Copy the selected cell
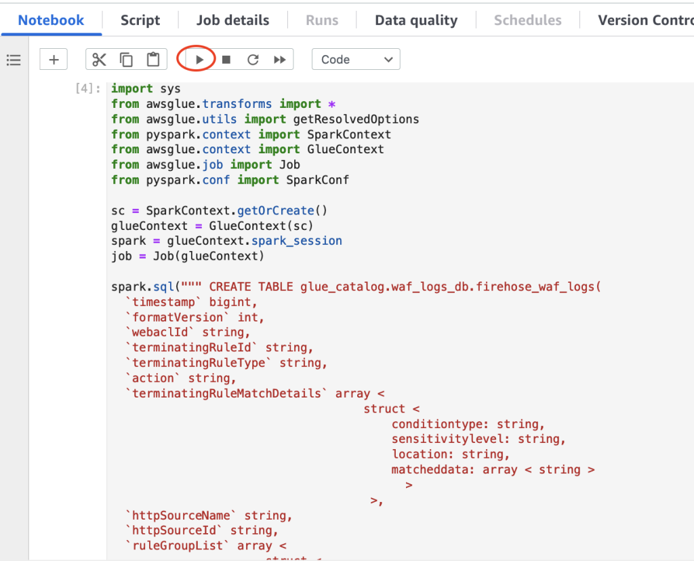Viewport: 694px width, 561px height. [126, 60]
